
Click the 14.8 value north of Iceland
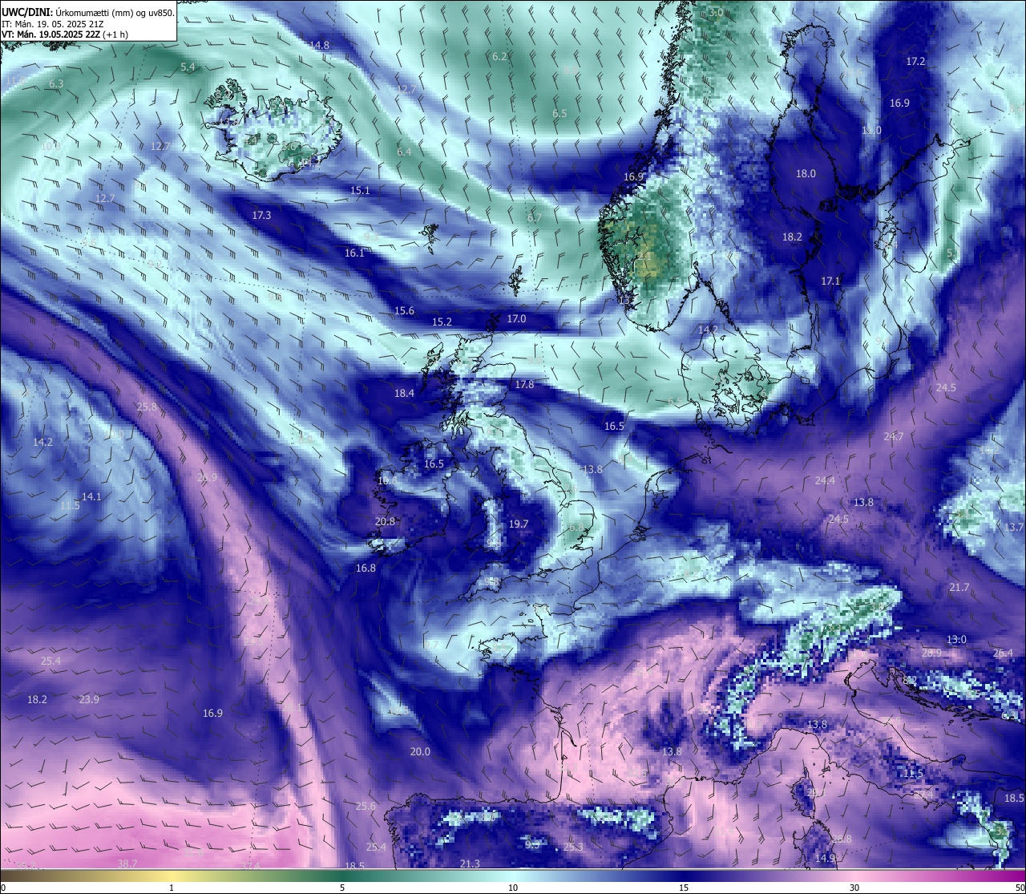[319, 45]
